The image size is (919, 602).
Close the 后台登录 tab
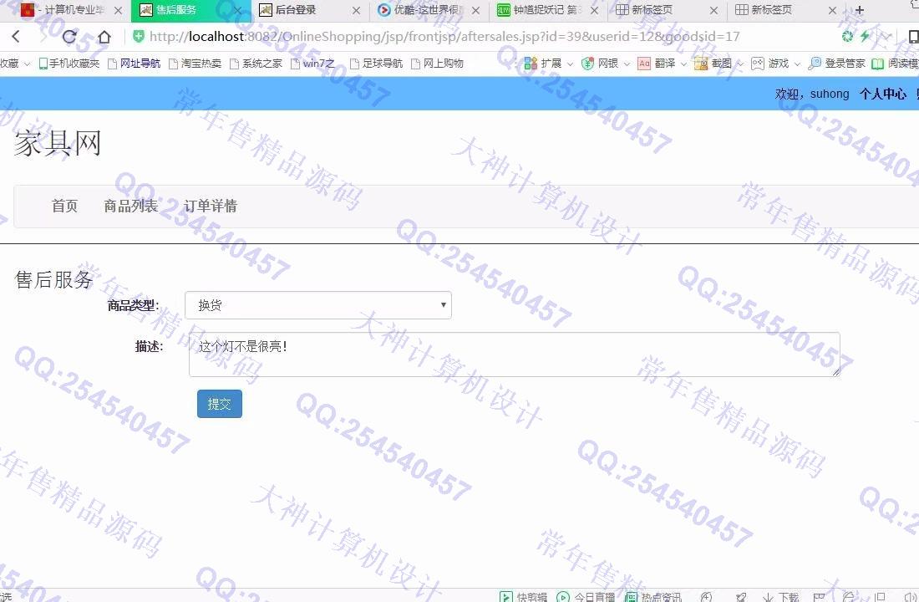356,11
